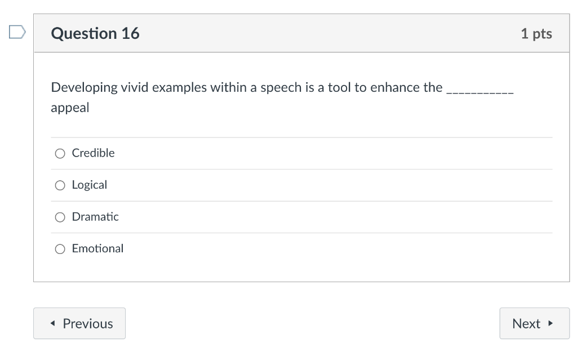Click the Dramatic answer text label
The height and width of the screenshot is (352, 577).
tap(95, 217)
